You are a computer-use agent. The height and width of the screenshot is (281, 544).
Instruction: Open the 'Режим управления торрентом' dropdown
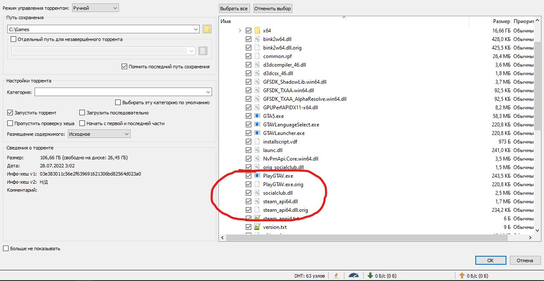[x=96, y=8]
